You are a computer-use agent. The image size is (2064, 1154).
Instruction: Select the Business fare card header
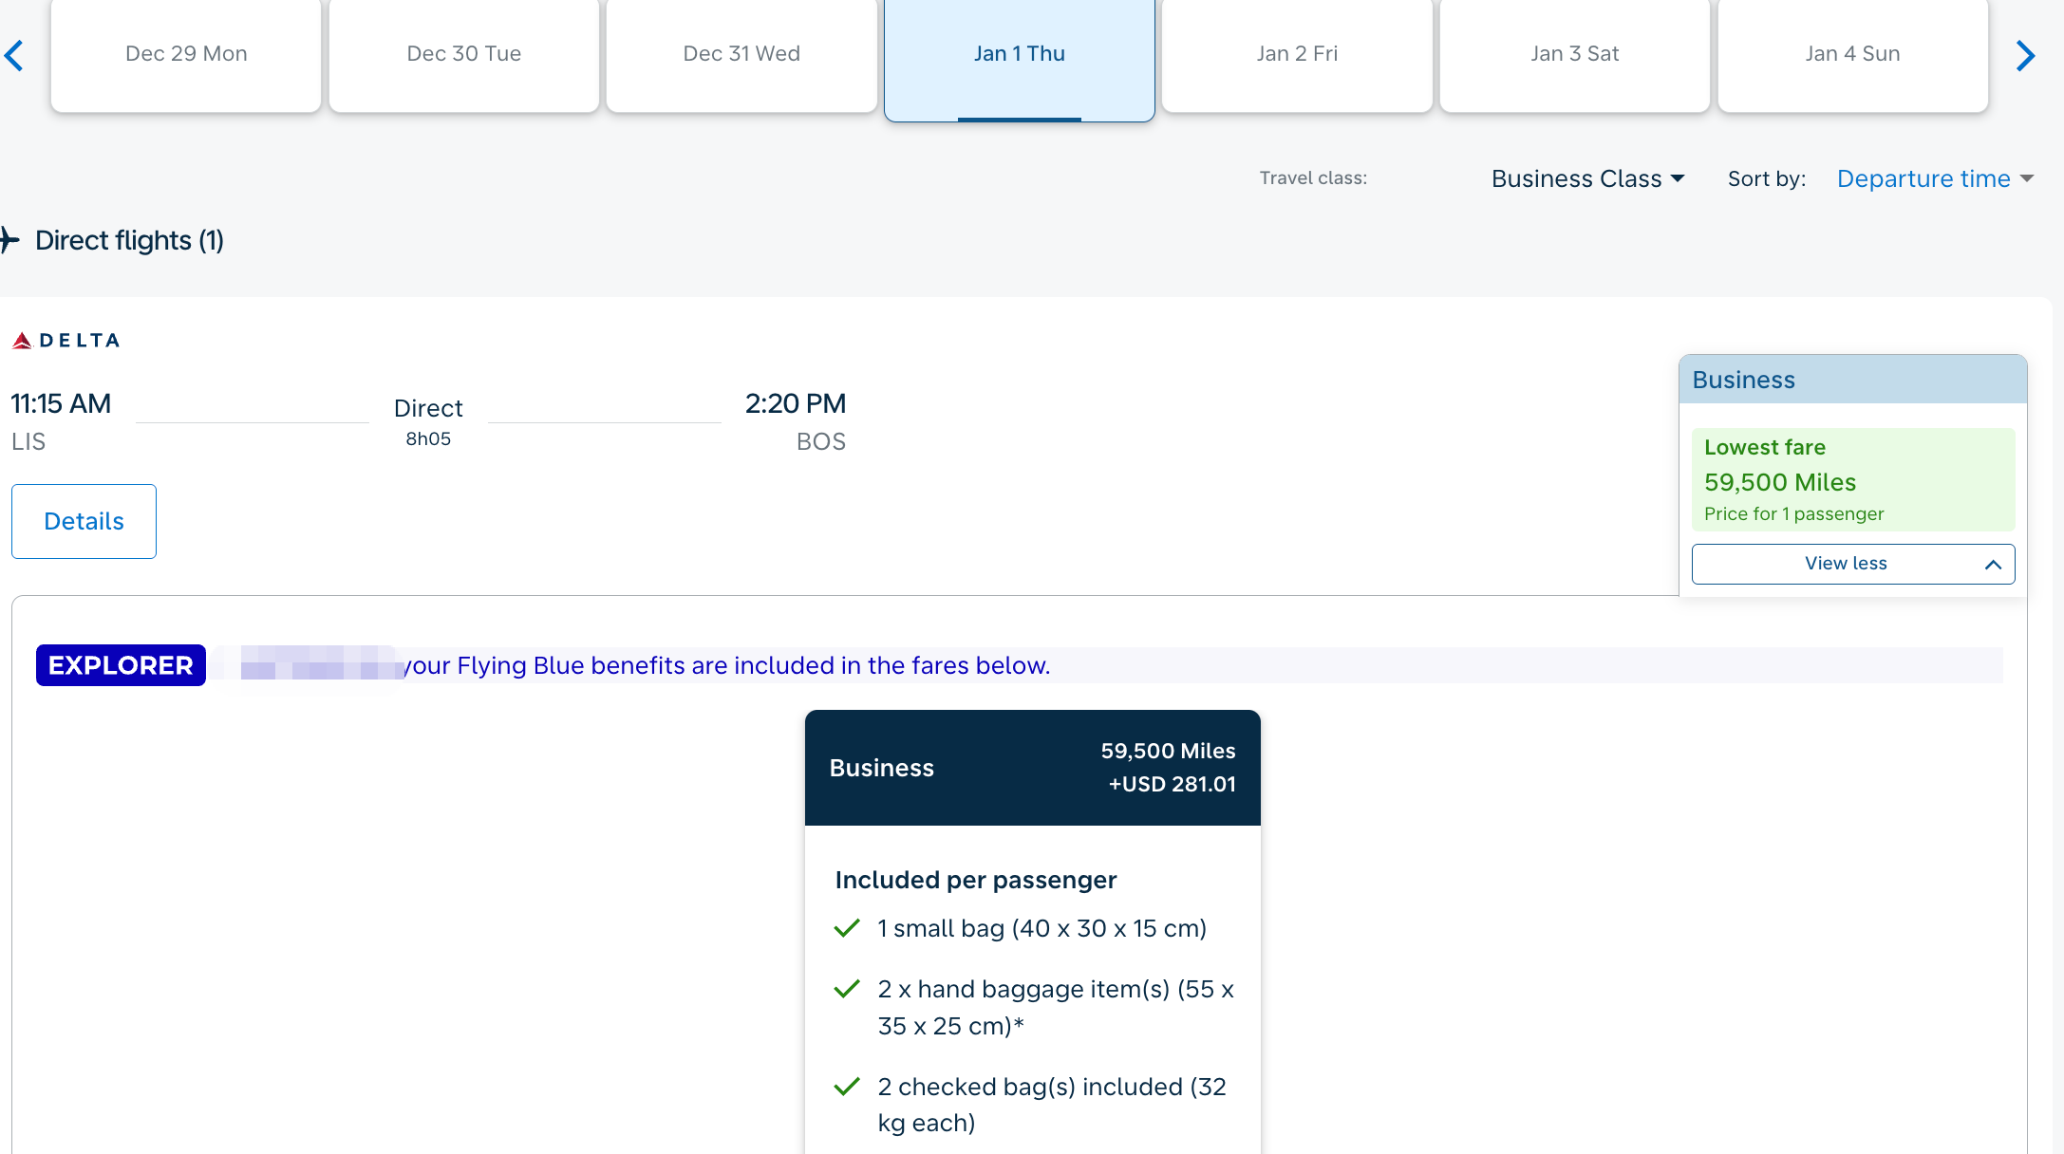[1032, 768]
